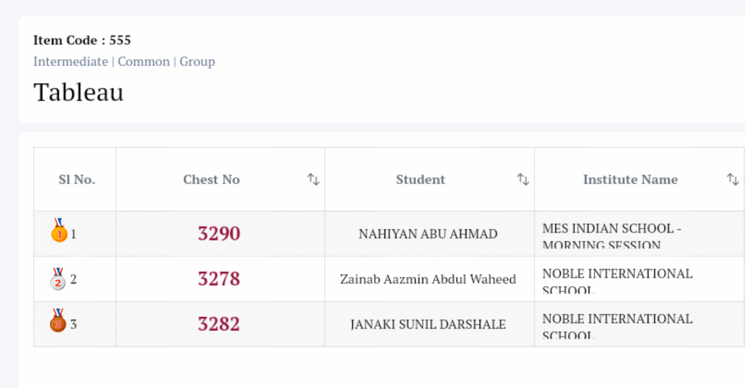Screen dimensions: 745x388
Task: Click student name Zainab Aazmin Abdul Waheed
Action: click(428, 279)
